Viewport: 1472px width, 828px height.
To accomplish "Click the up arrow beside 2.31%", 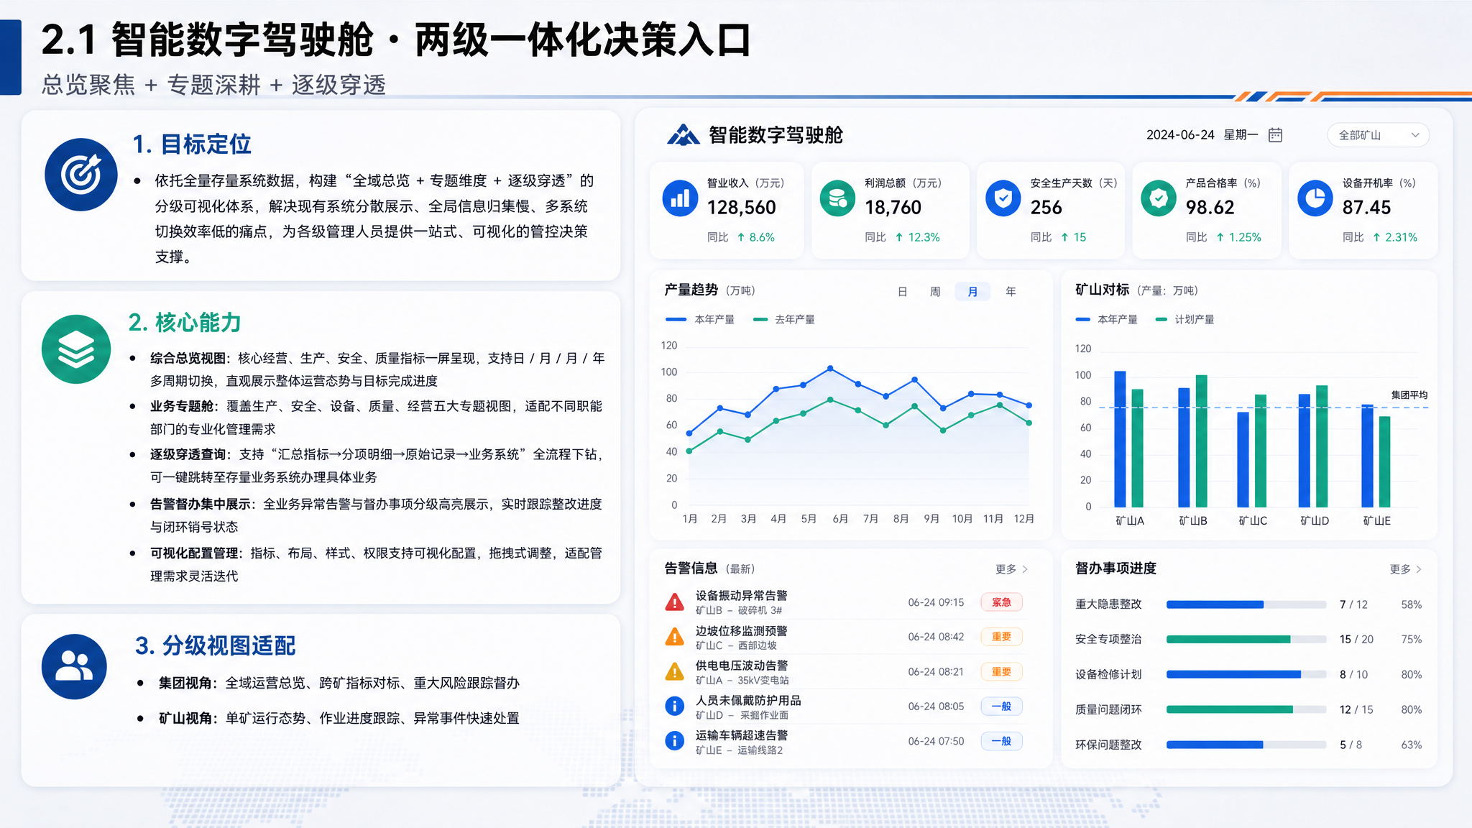I will [1376, 237].
